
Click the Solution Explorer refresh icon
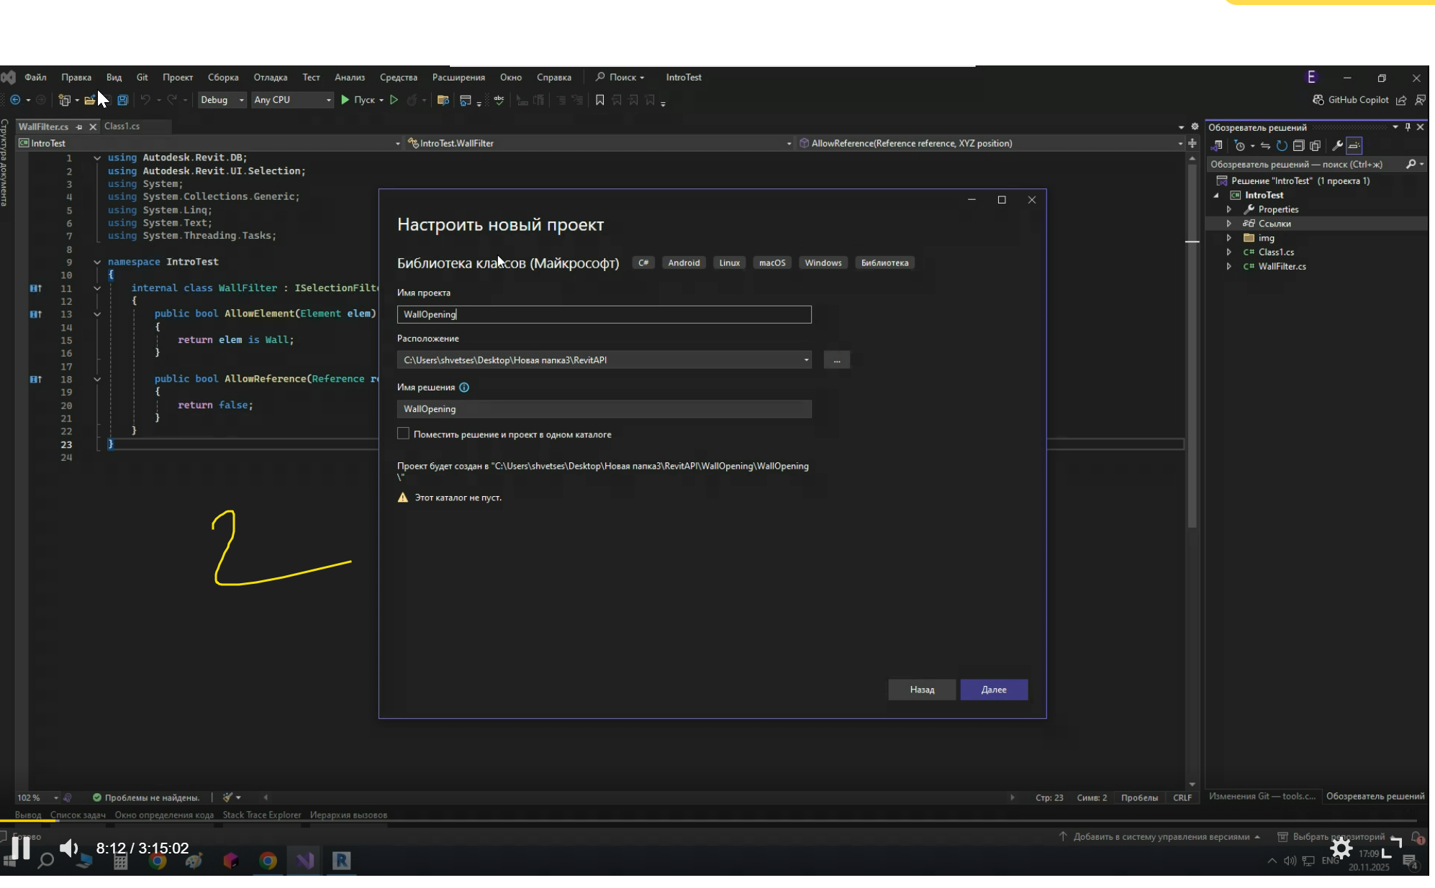pos(1282,146)
